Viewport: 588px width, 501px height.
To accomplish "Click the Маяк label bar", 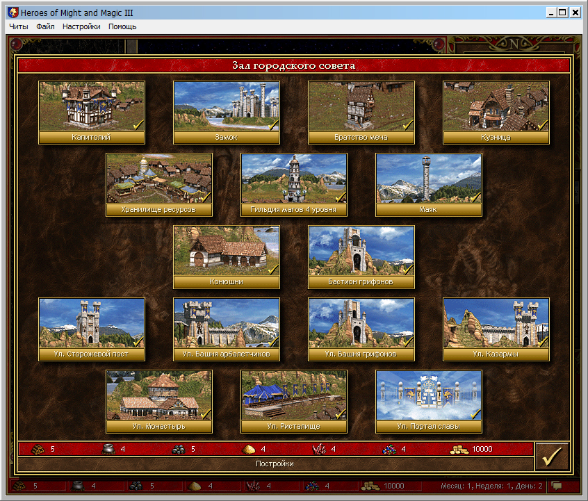I will click(x=429, y=210).
